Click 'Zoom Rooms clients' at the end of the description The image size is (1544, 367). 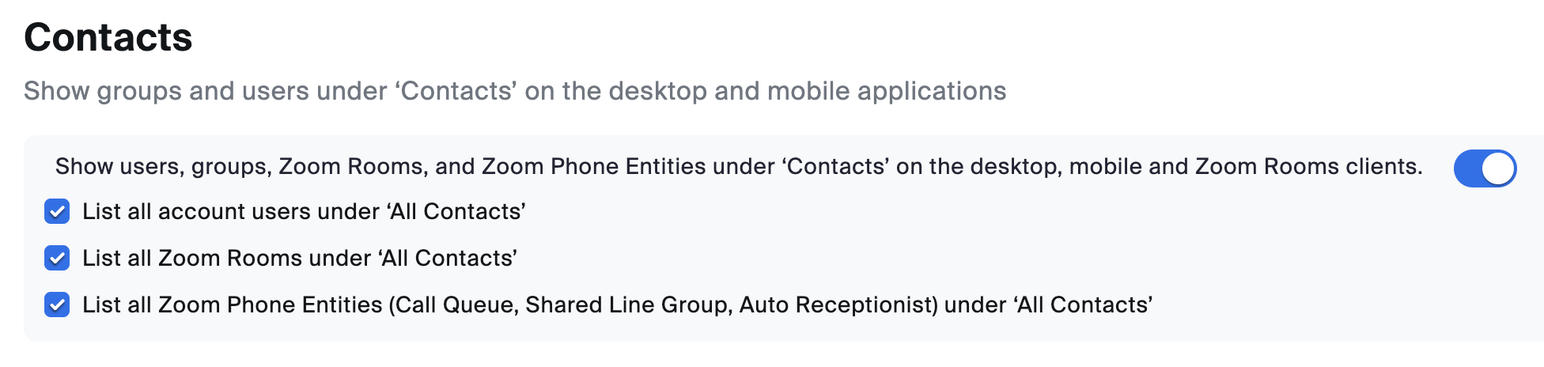[1307, 167]
